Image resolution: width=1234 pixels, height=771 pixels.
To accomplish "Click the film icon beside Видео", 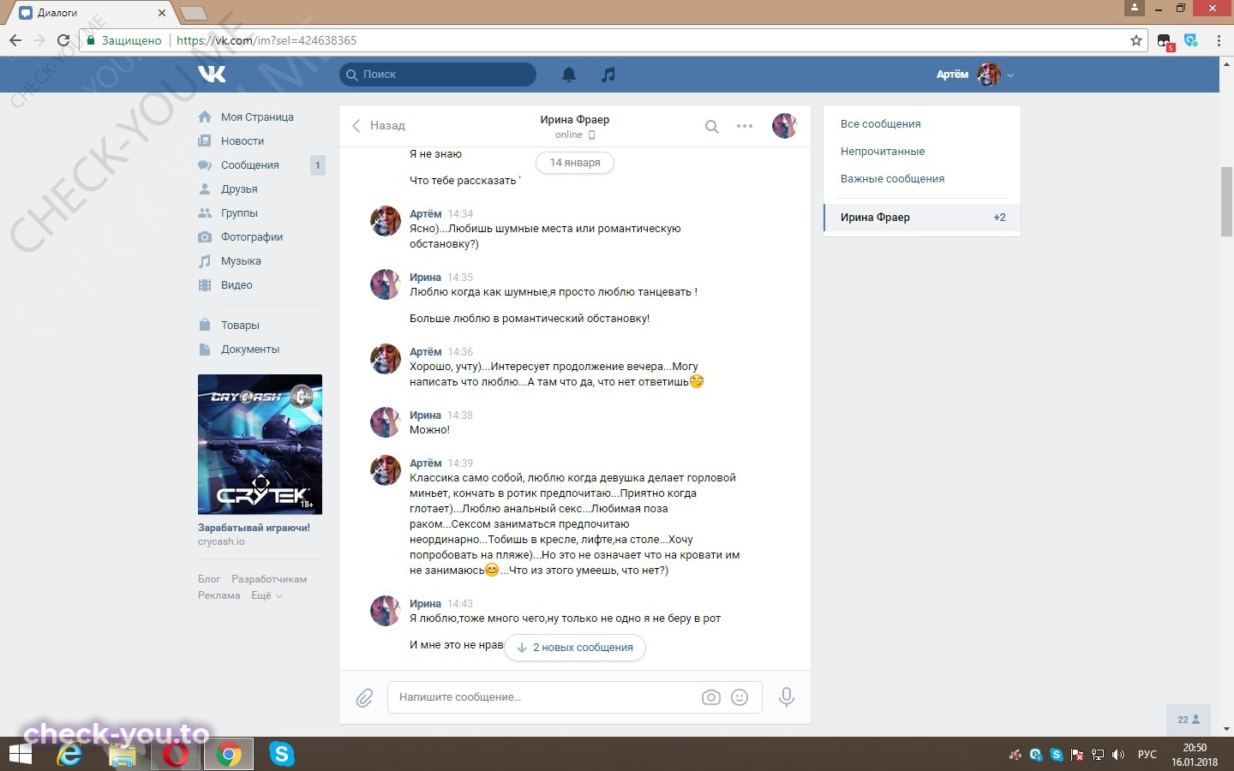I will point(205,284).
